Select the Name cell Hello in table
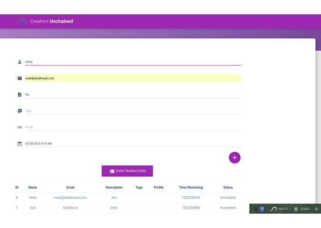 click(33, 198)
